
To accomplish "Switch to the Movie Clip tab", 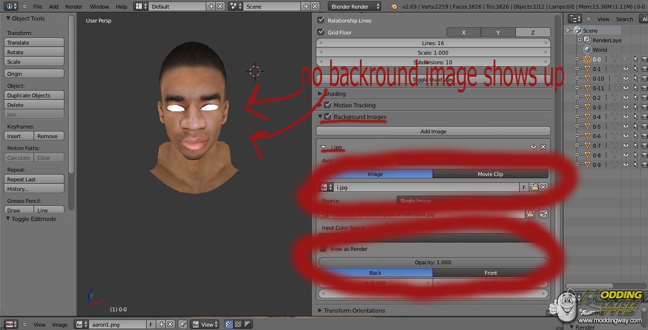I will pyautogui.click(x=490, y=174).
